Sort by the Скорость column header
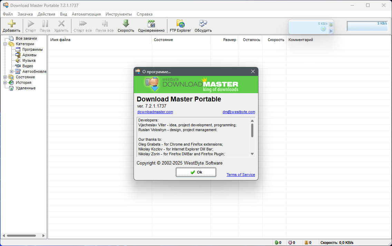The width and height of the screenshot is (392, 246). point(274,40)
